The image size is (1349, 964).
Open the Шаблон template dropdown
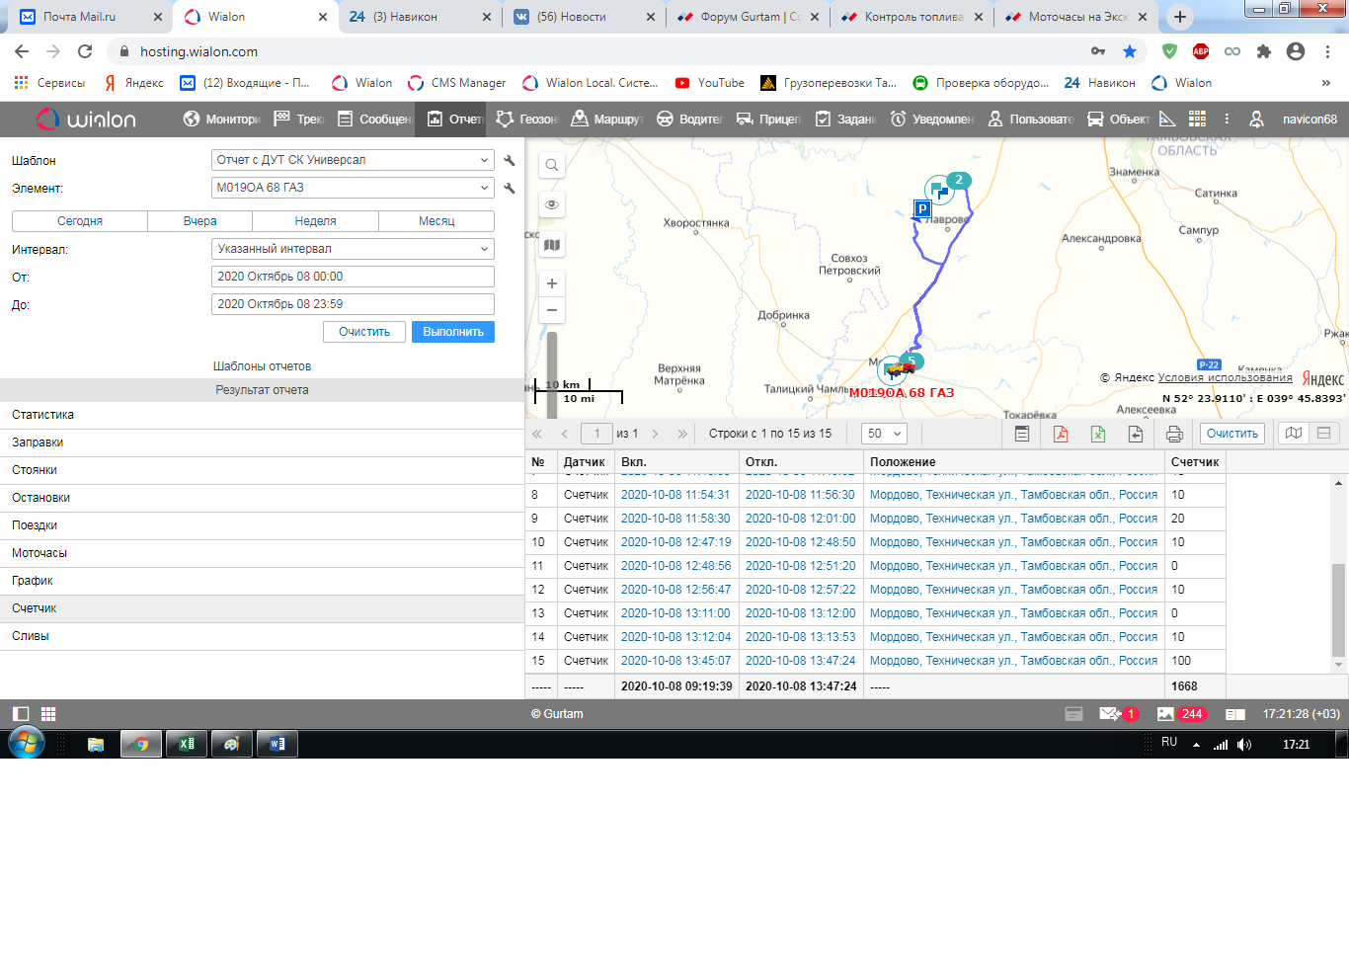pyautogui.click(x=353, y=160)
